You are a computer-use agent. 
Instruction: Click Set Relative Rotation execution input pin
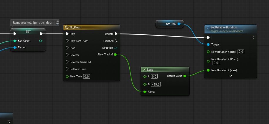tap(208, 38)
